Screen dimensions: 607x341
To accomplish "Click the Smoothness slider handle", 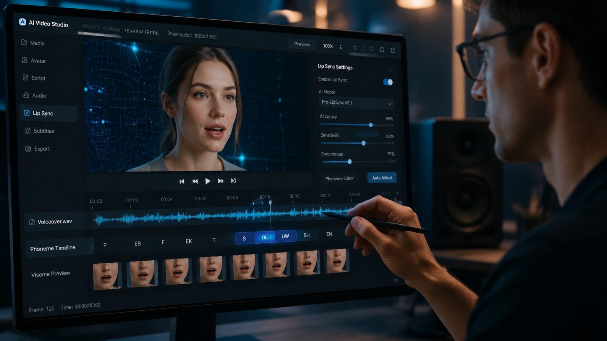I will pyautogui.click(x=350, y=162).
